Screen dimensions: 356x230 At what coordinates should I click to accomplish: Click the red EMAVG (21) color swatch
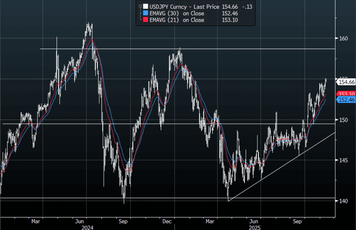(145, 20)
